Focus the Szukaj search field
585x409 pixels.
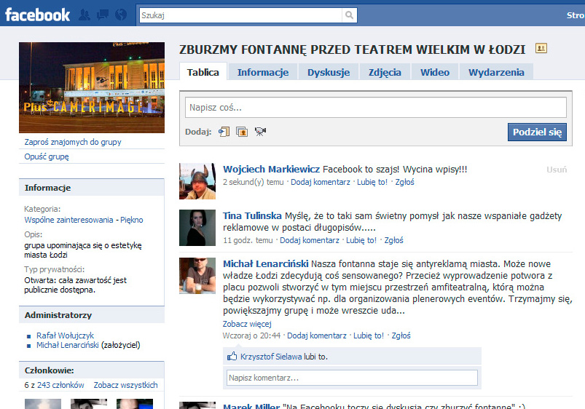pyautogui.click(x=240, y=15)
